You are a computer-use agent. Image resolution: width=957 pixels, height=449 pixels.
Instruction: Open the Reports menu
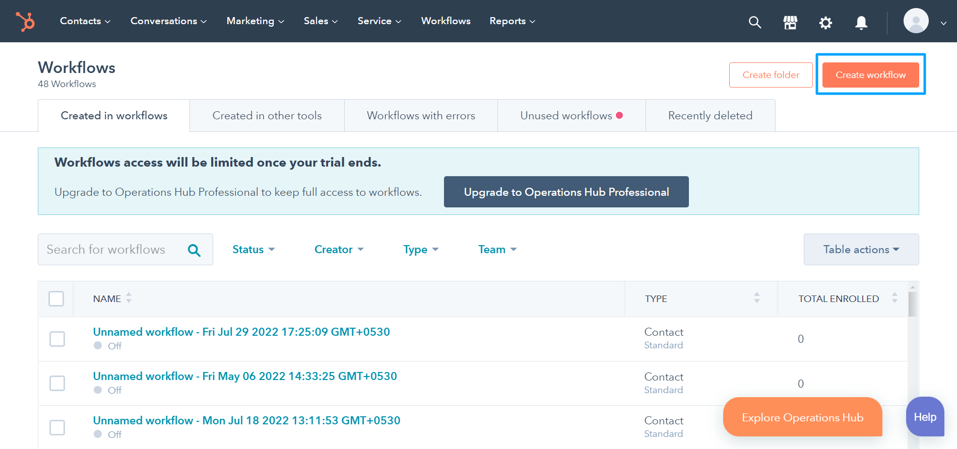pyautogui.click(x=513, y=21)
